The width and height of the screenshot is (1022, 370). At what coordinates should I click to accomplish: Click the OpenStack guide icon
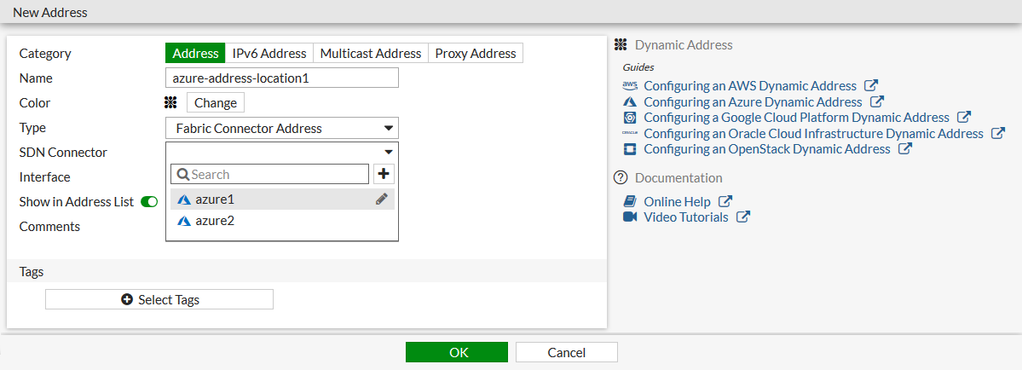pyautogui.click(x=630, y=149)
